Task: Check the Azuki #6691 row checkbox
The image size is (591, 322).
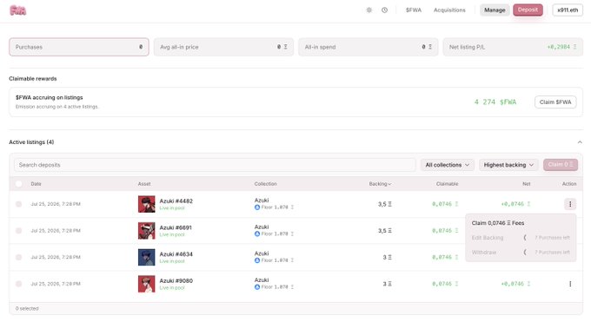Action: 18,231
